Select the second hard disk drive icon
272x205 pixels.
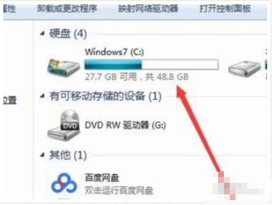point(244,69)
